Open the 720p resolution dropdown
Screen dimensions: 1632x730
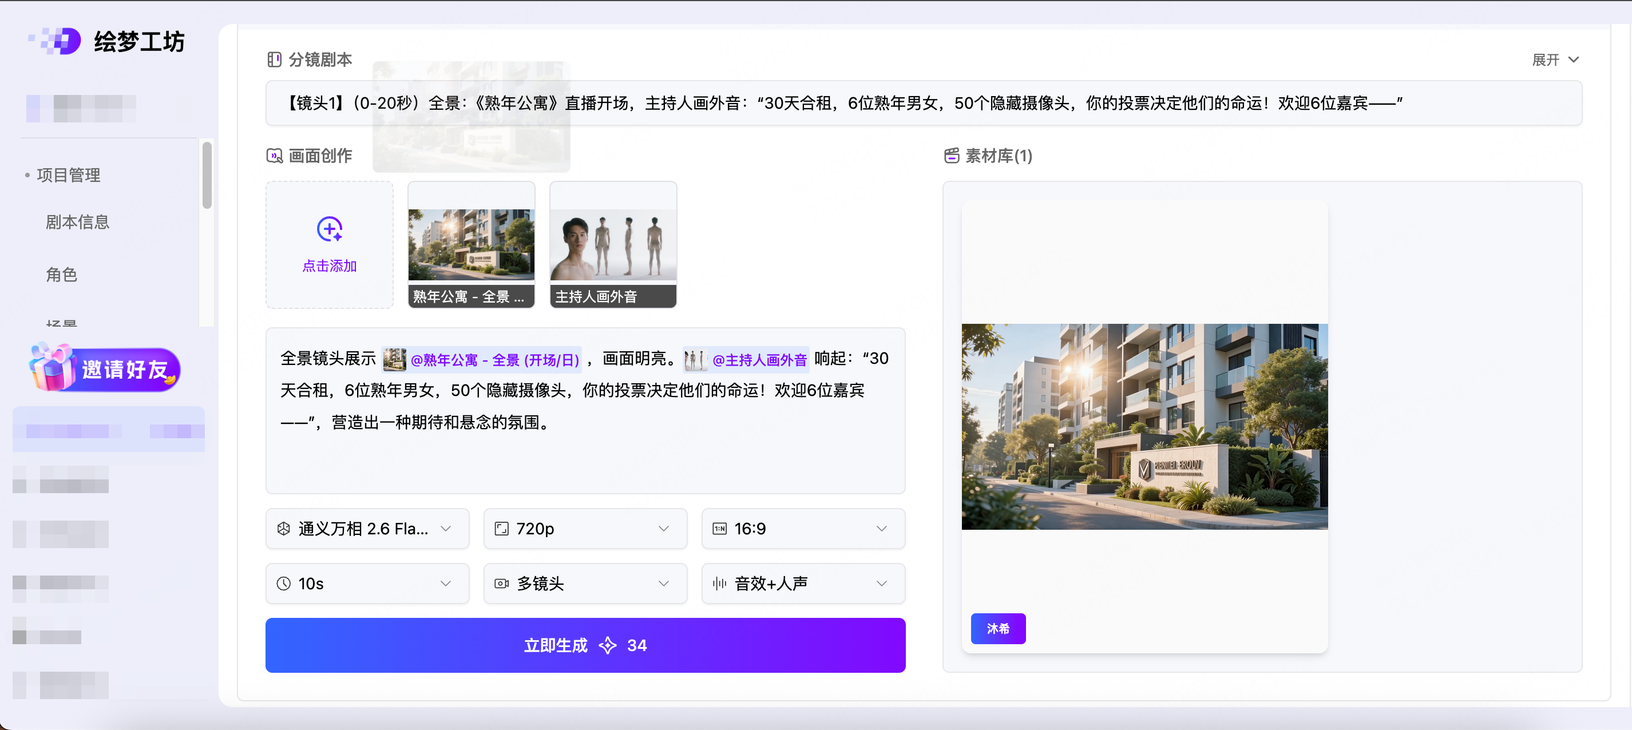(585, 529)
